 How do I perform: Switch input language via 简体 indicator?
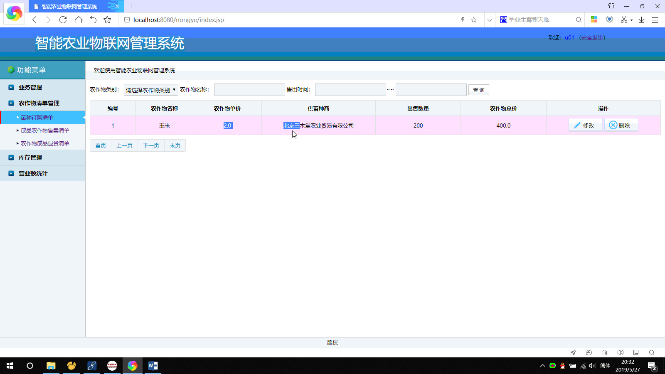coord(605,366)
